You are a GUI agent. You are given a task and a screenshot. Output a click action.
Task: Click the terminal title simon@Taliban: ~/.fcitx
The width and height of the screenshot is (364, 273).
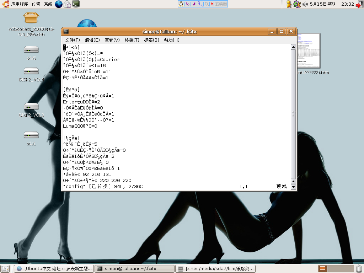point(170,31)
